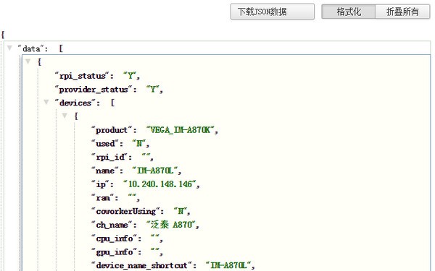Viewport: 435px width, 271px height.
Task: Click the "device_name_shortcut" key
Action: point(142,265)
